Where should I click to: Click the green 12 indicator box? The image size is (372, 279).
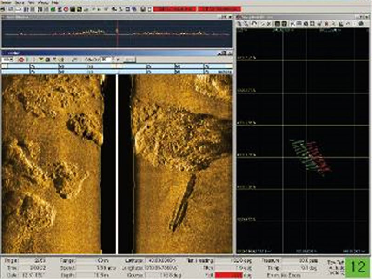358,267
